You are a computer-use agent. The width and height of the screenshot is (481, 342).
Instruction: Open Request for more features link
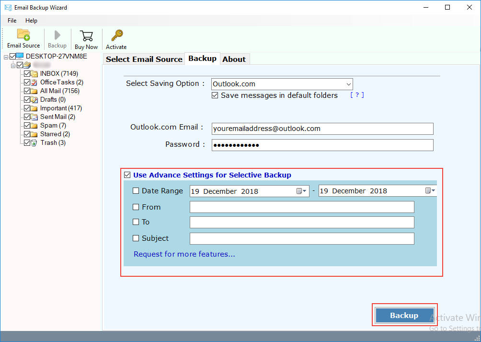click(184, 254)
